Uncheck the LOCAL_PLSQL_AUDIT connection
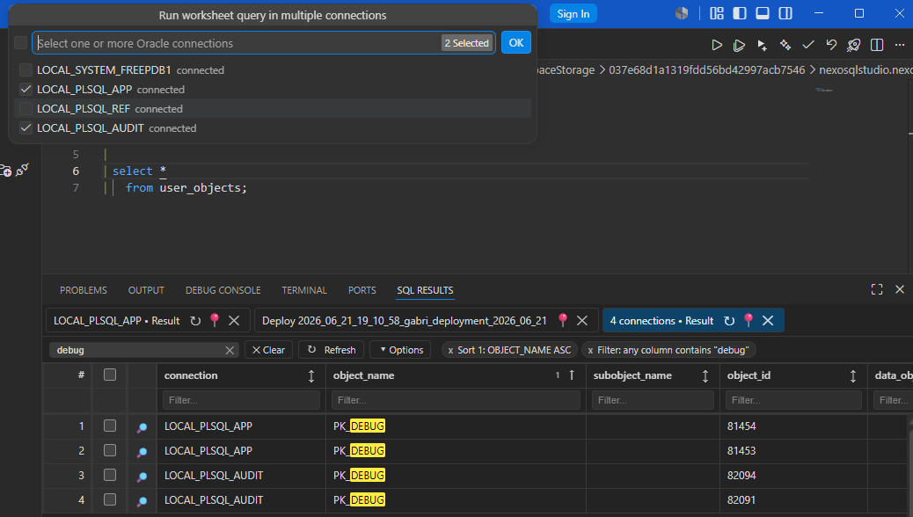This screenshot has height=517, width=913. tap(26, 127)
